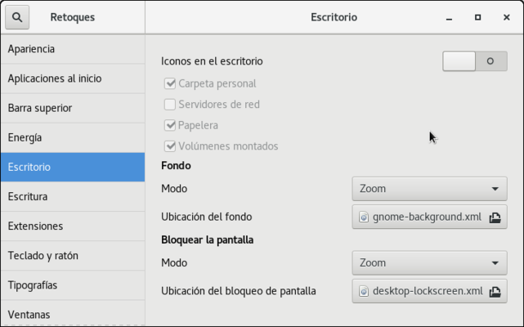Click the search magnifier icon

(x=18, y=17)
